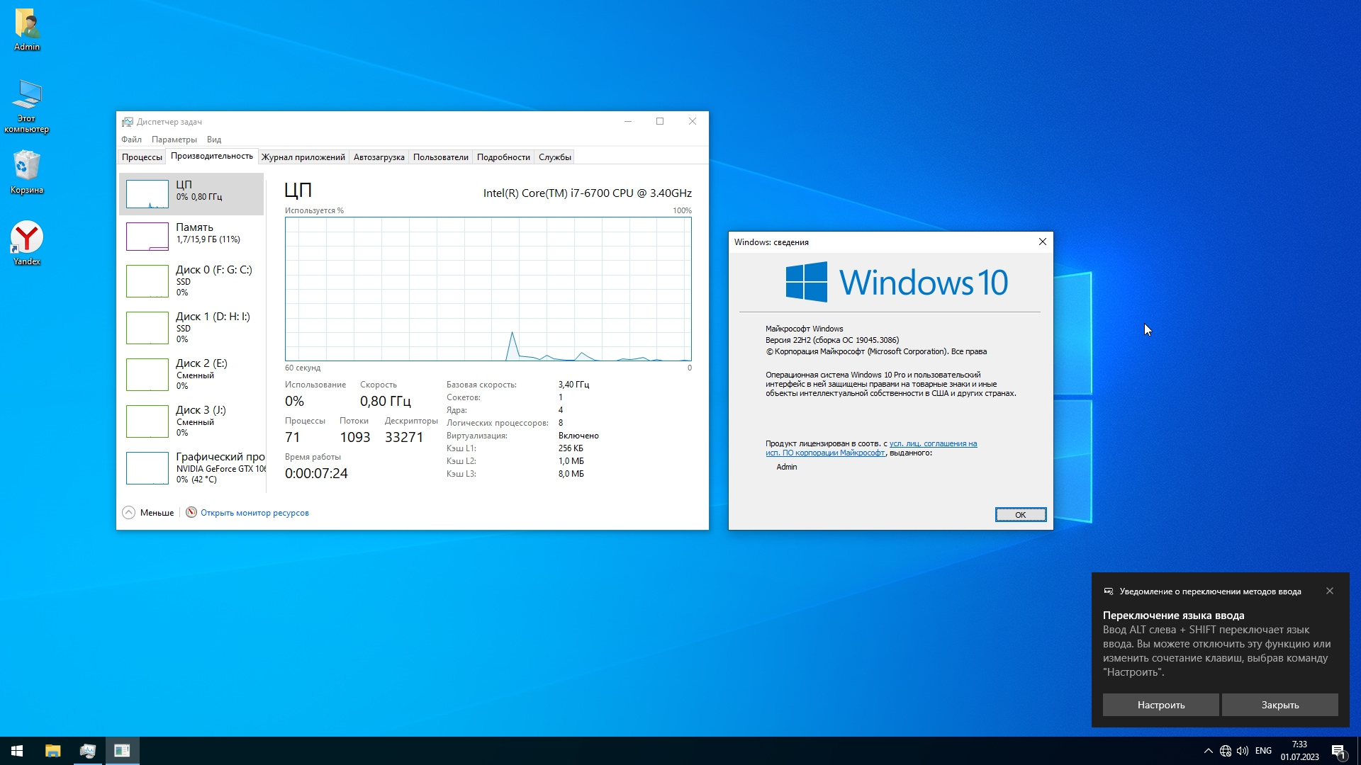Click Открыть монитор ресурсов link

click(x=254, y=513)
